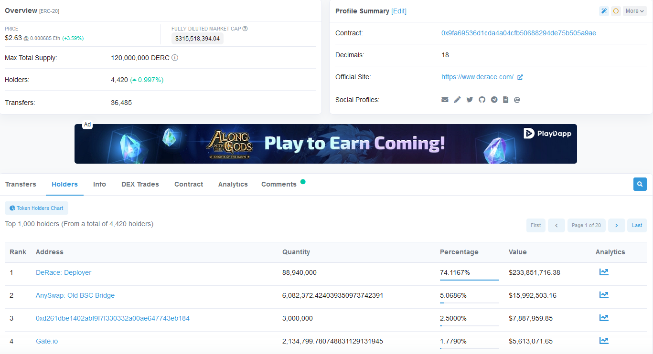Click the help icon beside Fully Diluted Market Cap
The width and height of the screenshot is (653, 354).
click(x=245, y=29)
